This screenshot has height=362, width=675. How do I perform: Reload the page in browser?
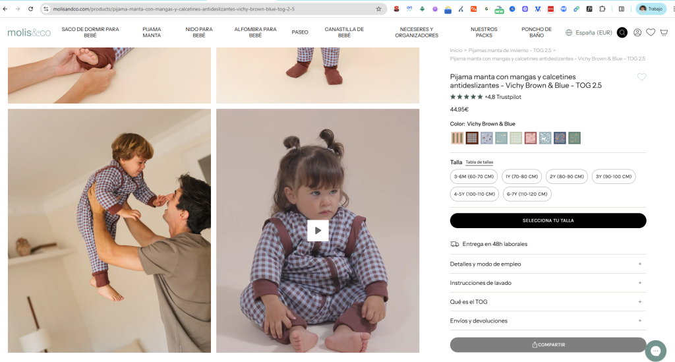pyautogui.click(x=30, y=9)
